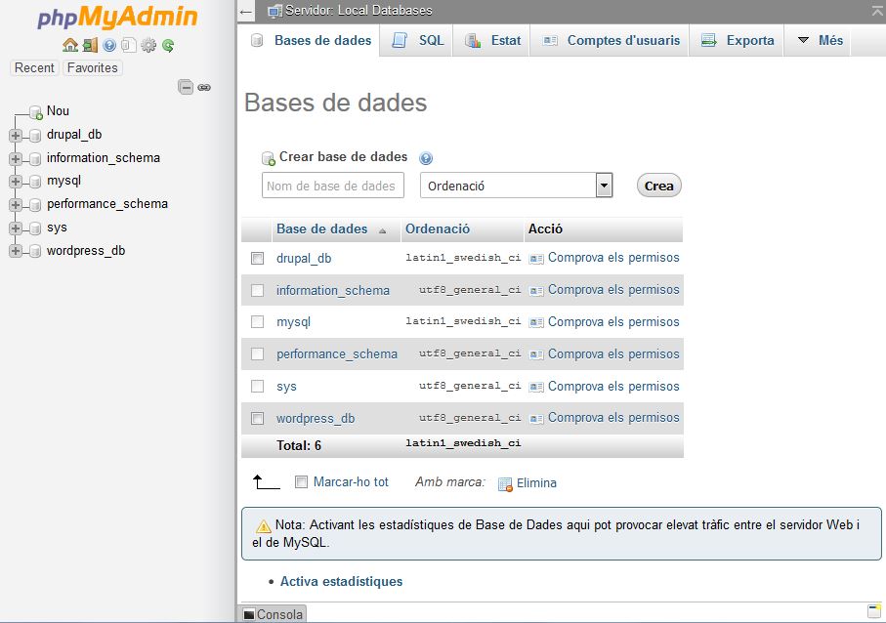Click the Marcar-ho tot label link
Screen dimensions: 886x623
[x=351, y=481]
